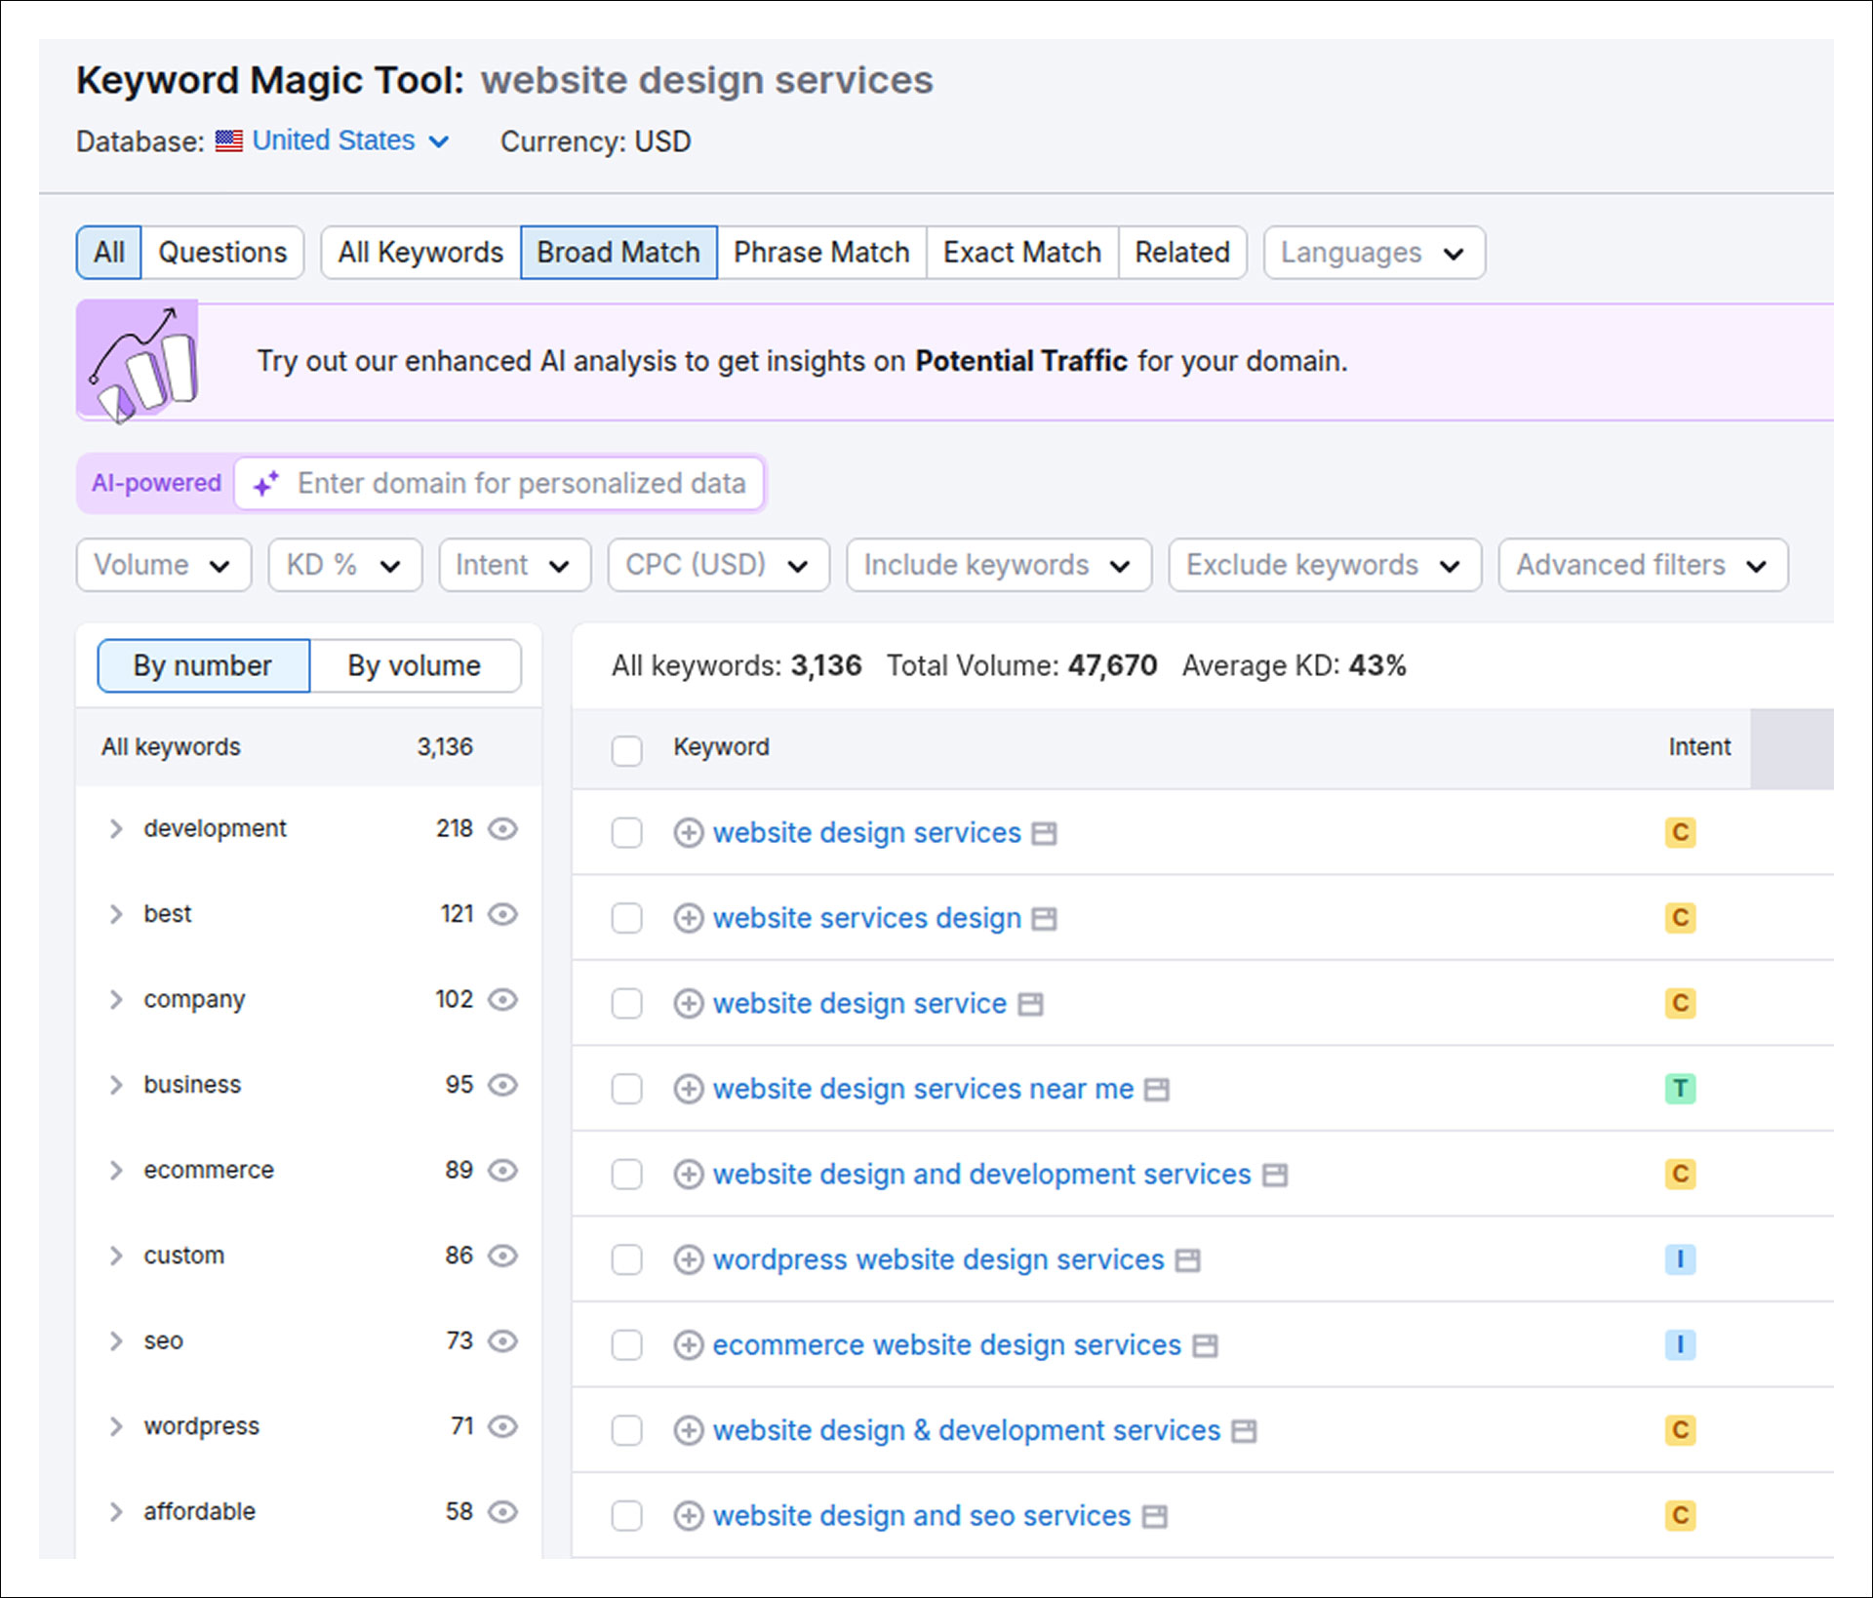Screen dimensions: 1873x1598
Task: Sort table by the Intent column header
Action: tap(1698, 747)
